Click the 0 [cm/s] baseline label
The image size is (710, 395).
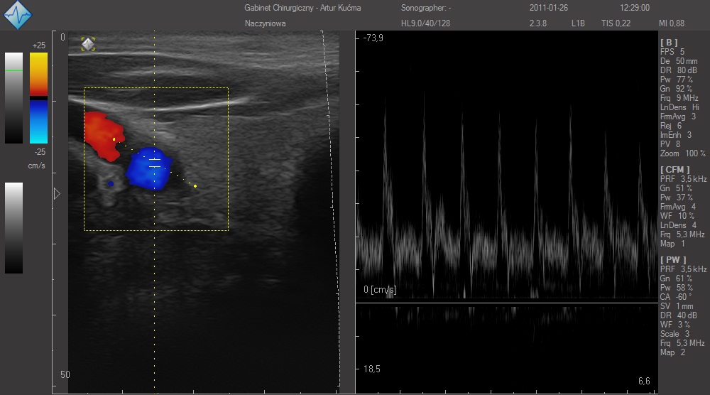[x=380, y=289]
